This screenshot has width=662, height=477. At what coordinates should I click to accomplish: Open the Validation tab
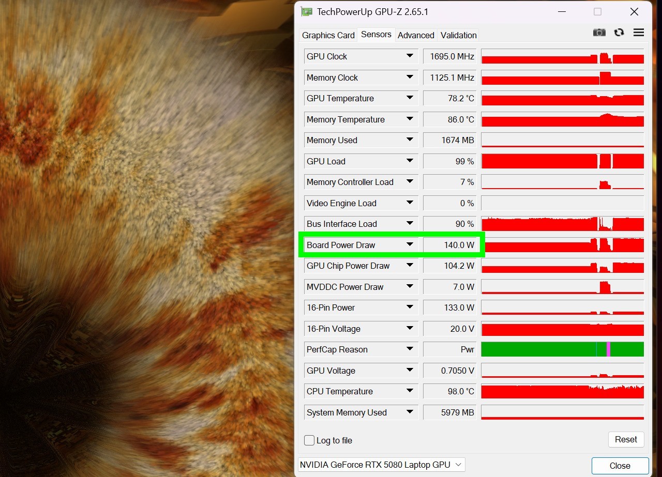pyautogui.click(x=458, y=35)
